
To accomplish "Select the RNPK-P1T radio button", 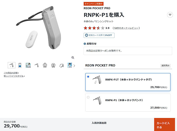I will click(88, 77).
